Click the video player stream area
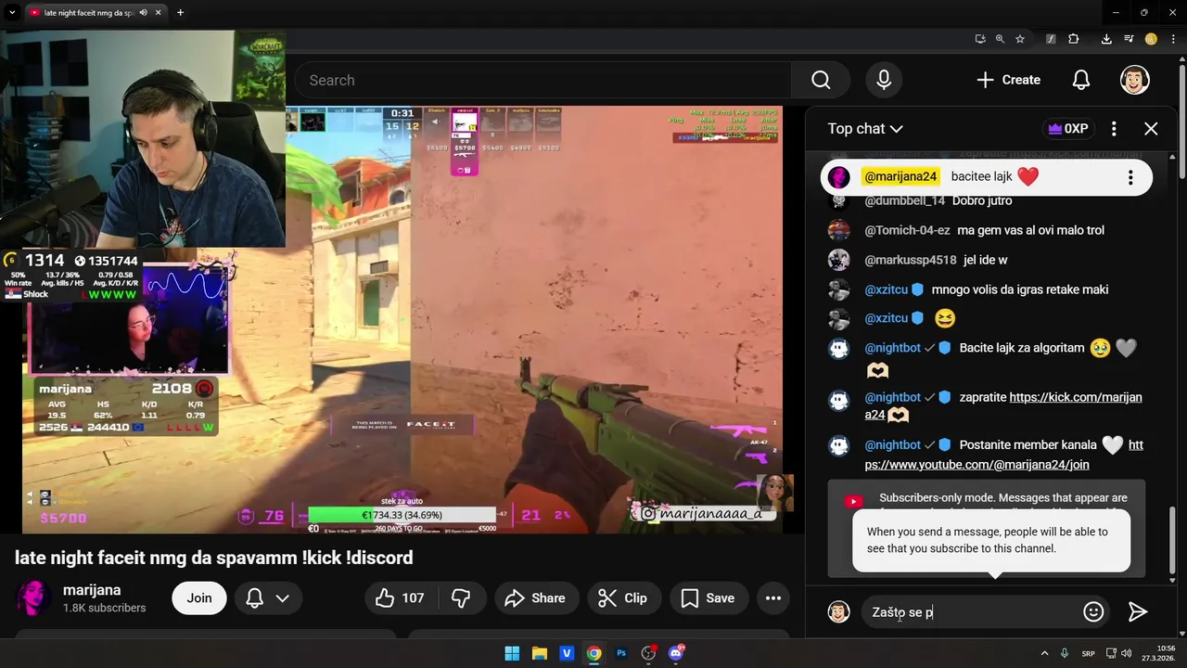 402,319
